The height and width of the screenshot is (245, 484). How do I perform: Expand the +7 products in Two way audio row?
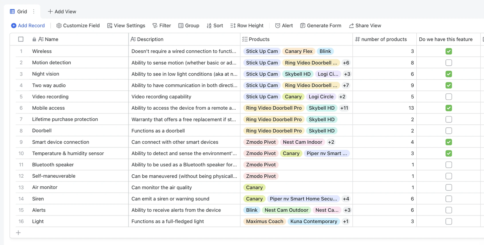pyautogui.click(x=346, y=85)
